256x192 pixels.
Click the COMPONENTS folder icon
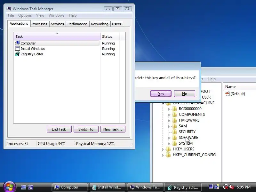click(174, 115)
